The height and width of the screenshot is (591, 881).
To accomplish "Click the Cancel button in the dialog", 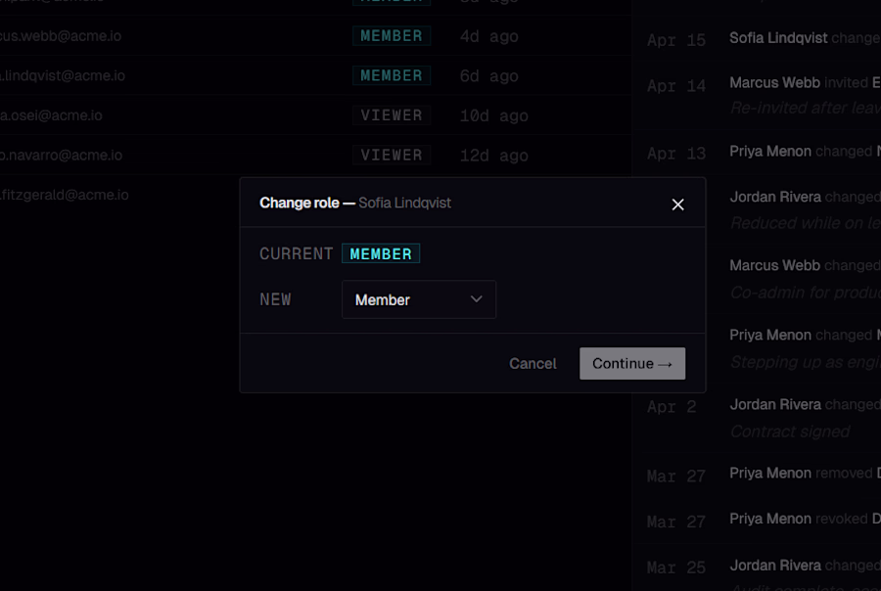I will (x=533, y=363).
